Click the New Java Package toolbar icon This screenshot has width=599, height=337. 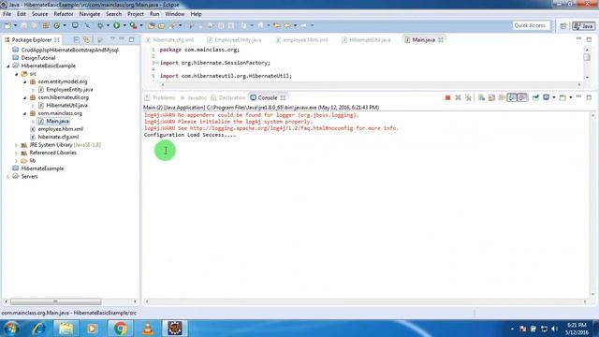click(46, 25)
